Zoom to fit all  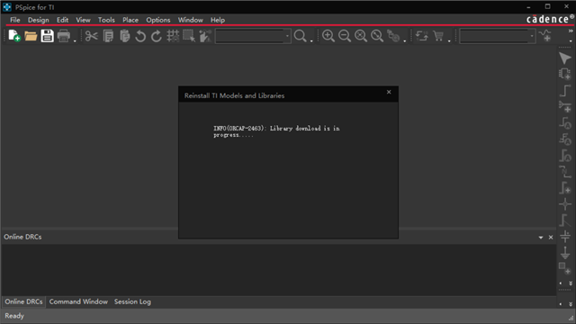pyautogui.click(x=361, y=36)
